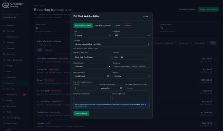The height and width of the screenshot is (131, 223).
Task: Click the Notes optional field
Action: [131, 97]
